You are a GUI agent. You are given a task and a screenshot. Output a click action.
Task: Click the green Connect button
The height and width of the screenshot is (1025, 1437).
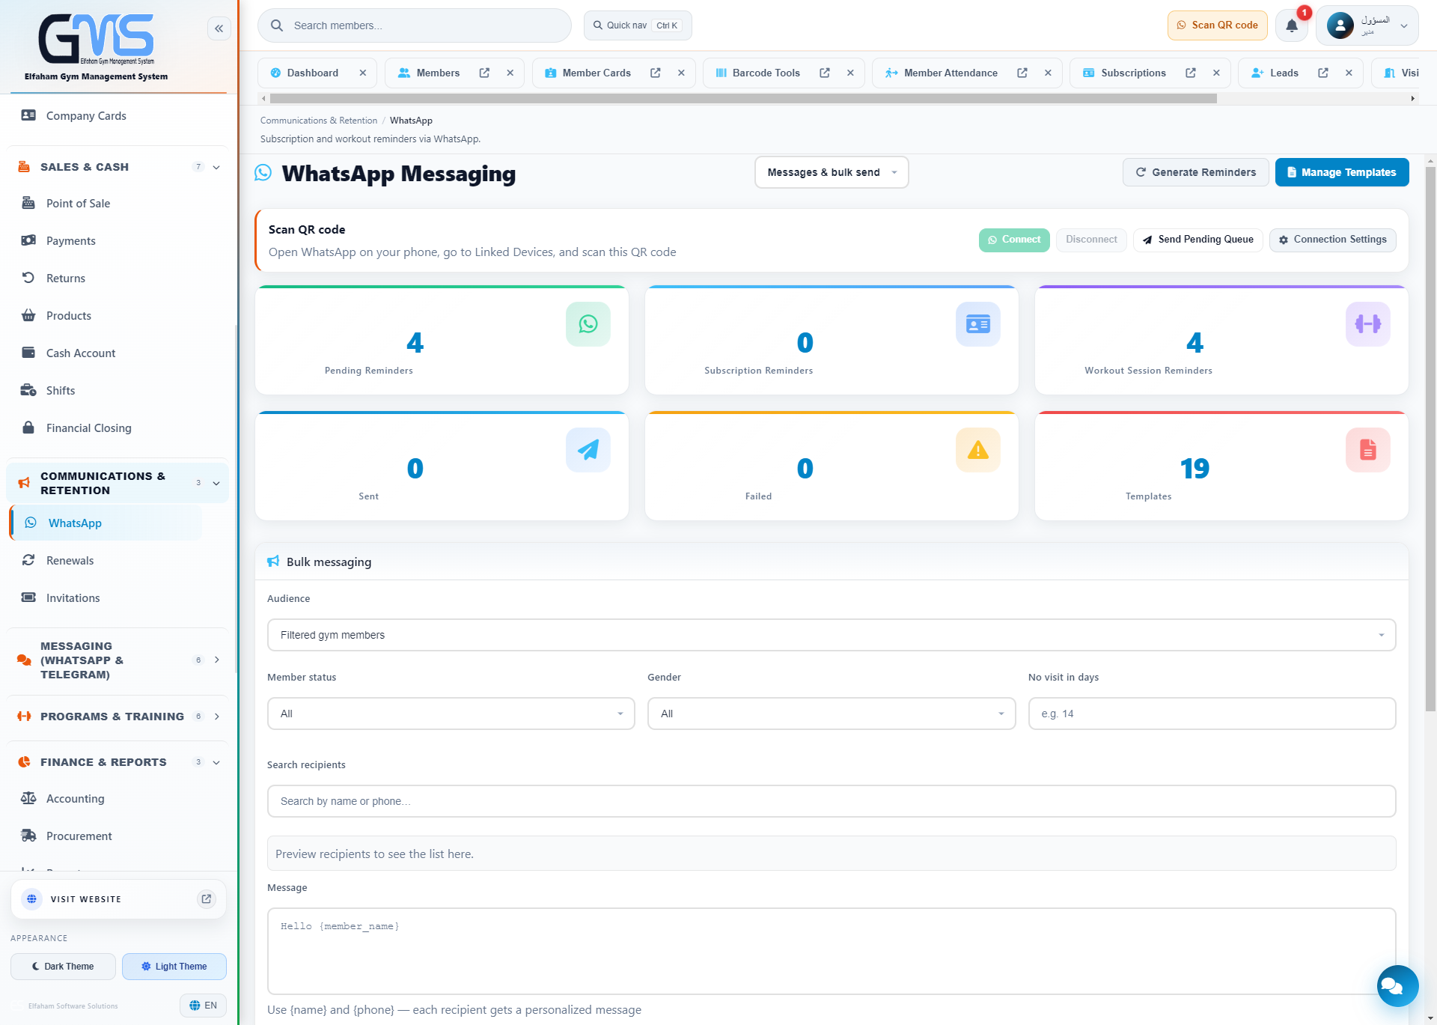(1014, 240)
